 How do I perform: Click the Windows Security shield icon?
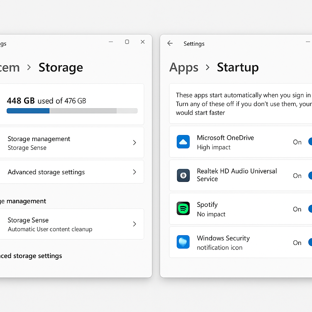[183, 242]
